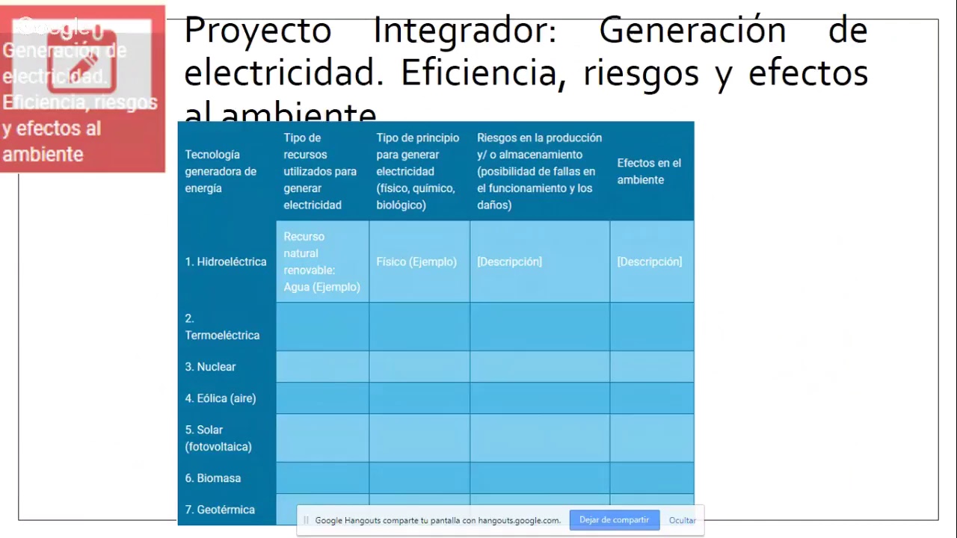The image size is (957, 538).
Task: Click 'Recurso natural renovable: Agua' cell
Action: (321, 262)
